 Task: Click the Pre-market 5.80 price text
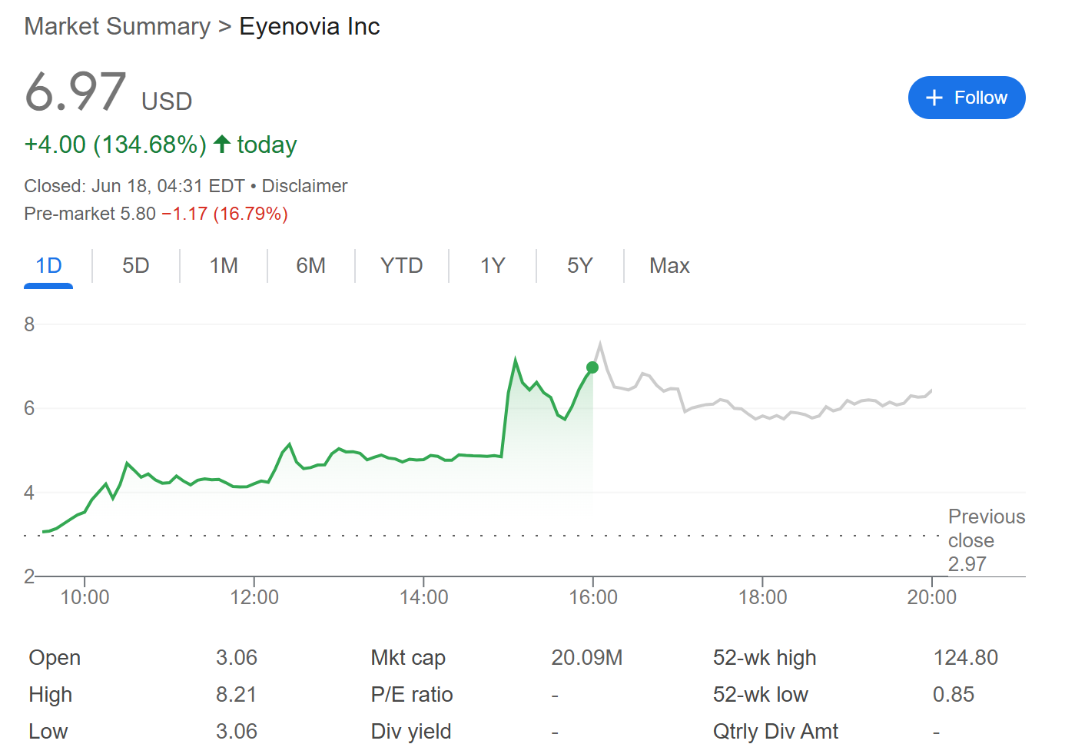pos(90,214)
